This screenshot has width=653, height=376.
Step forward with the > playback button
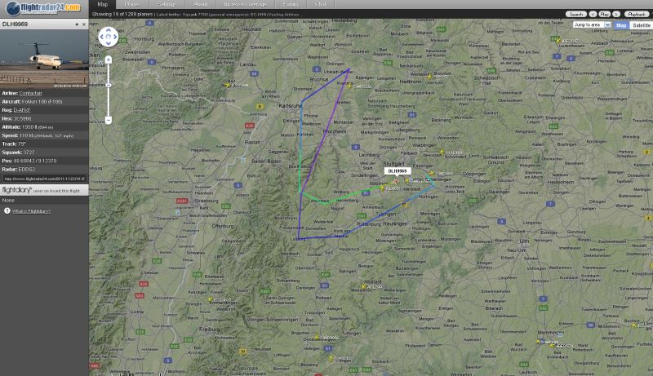click(x=616, y=14)
